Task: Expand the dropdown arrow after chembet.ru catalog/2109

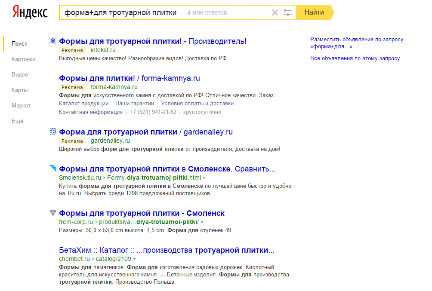Action: tap(134, 259)
